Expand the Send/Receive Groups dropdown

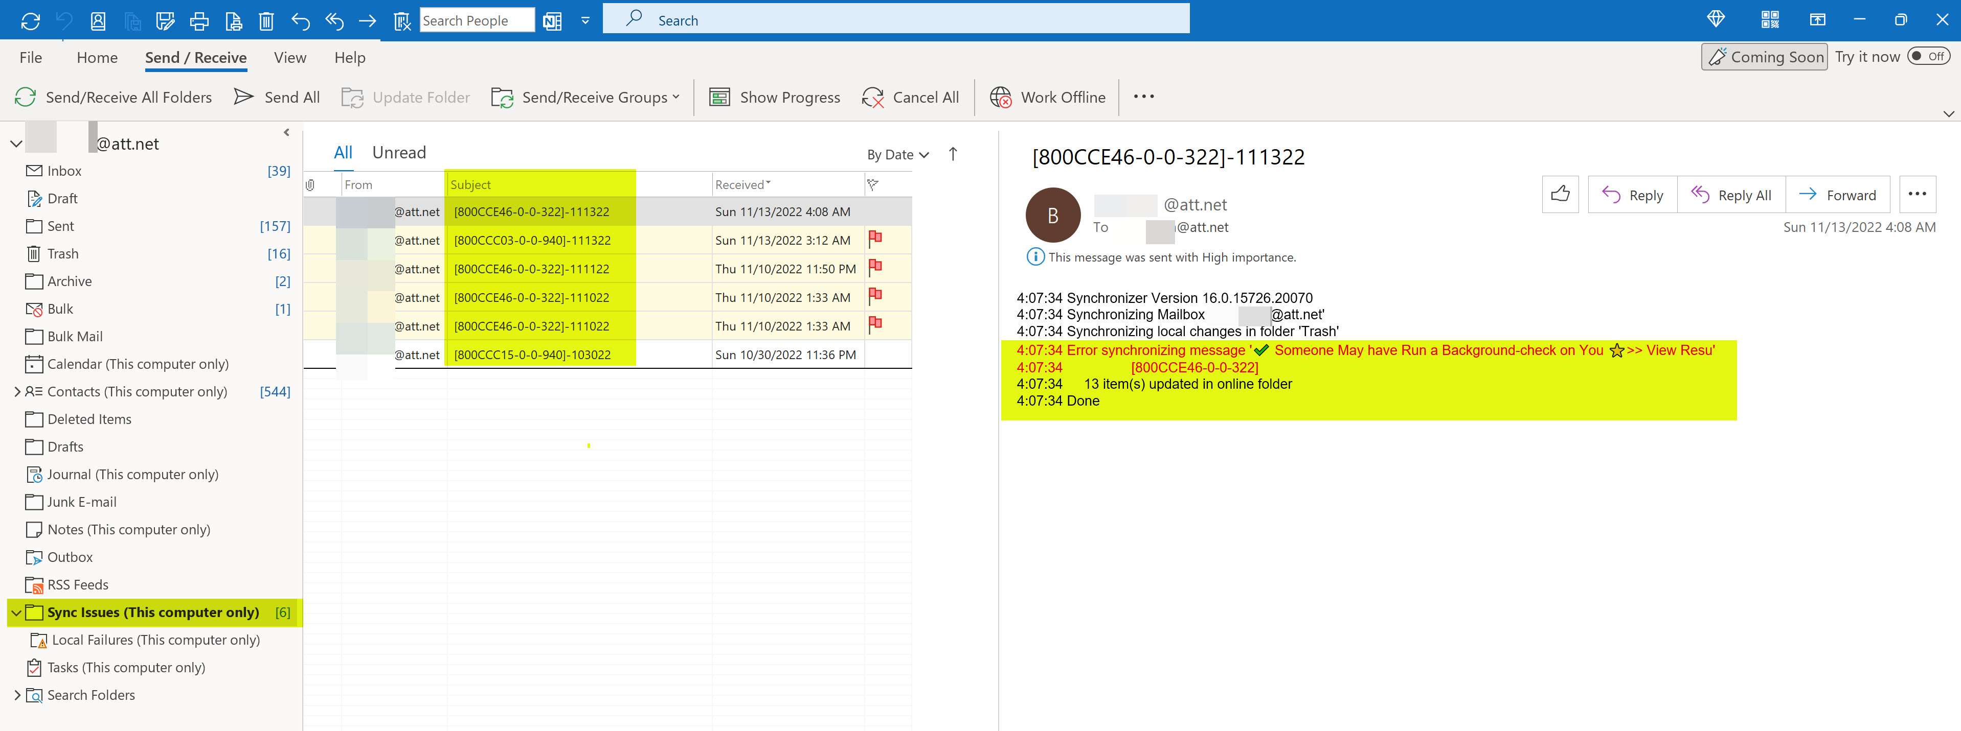tap(585, 97)
